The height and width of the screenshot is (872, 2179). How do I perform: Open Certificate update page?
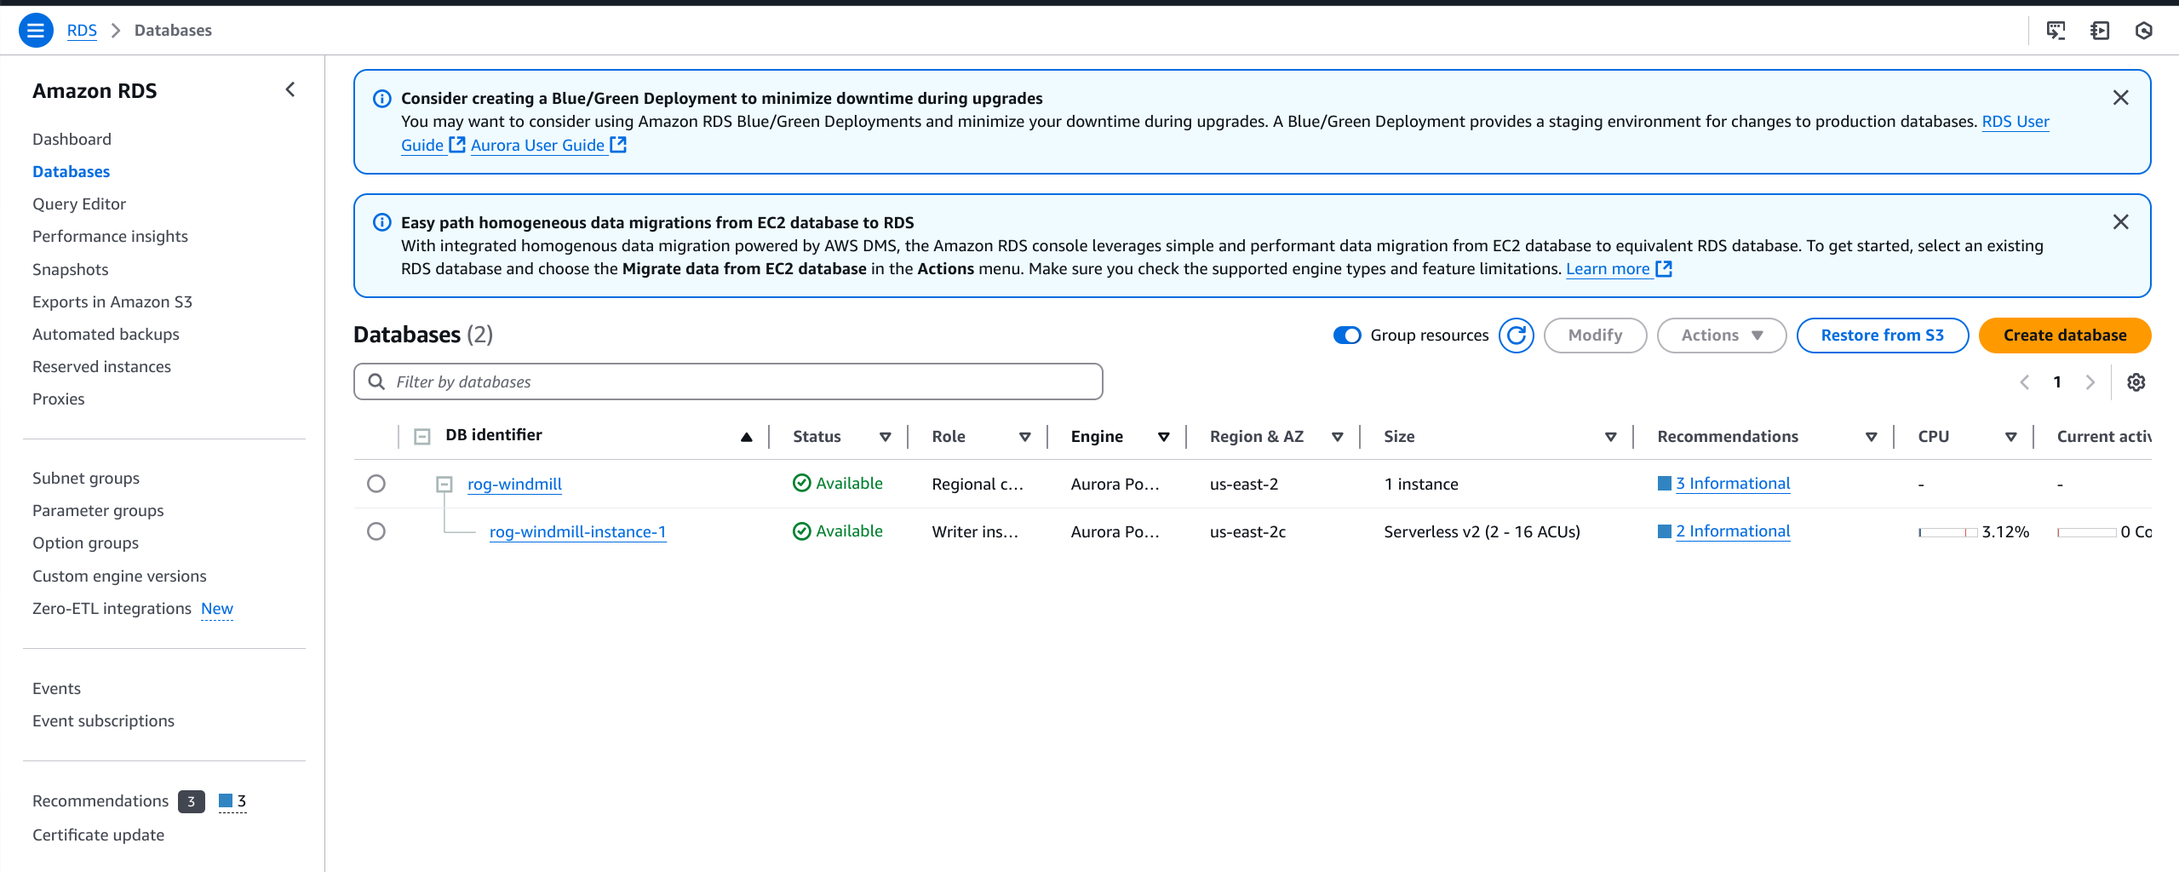coord(98,835)
